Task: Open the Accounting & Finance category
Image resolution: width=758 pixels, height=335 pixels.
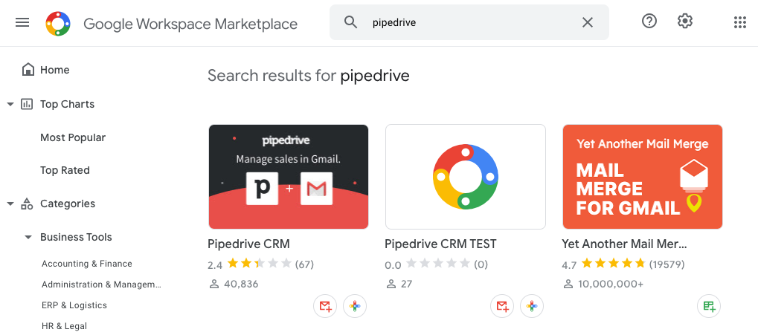Action: click(x=87, y=264)
